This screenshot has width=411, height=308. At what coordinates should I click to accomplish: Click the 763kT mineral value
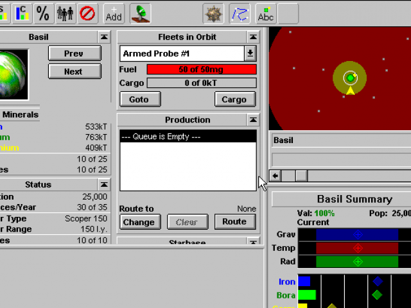pyautogui.click(x=96, y=137)
